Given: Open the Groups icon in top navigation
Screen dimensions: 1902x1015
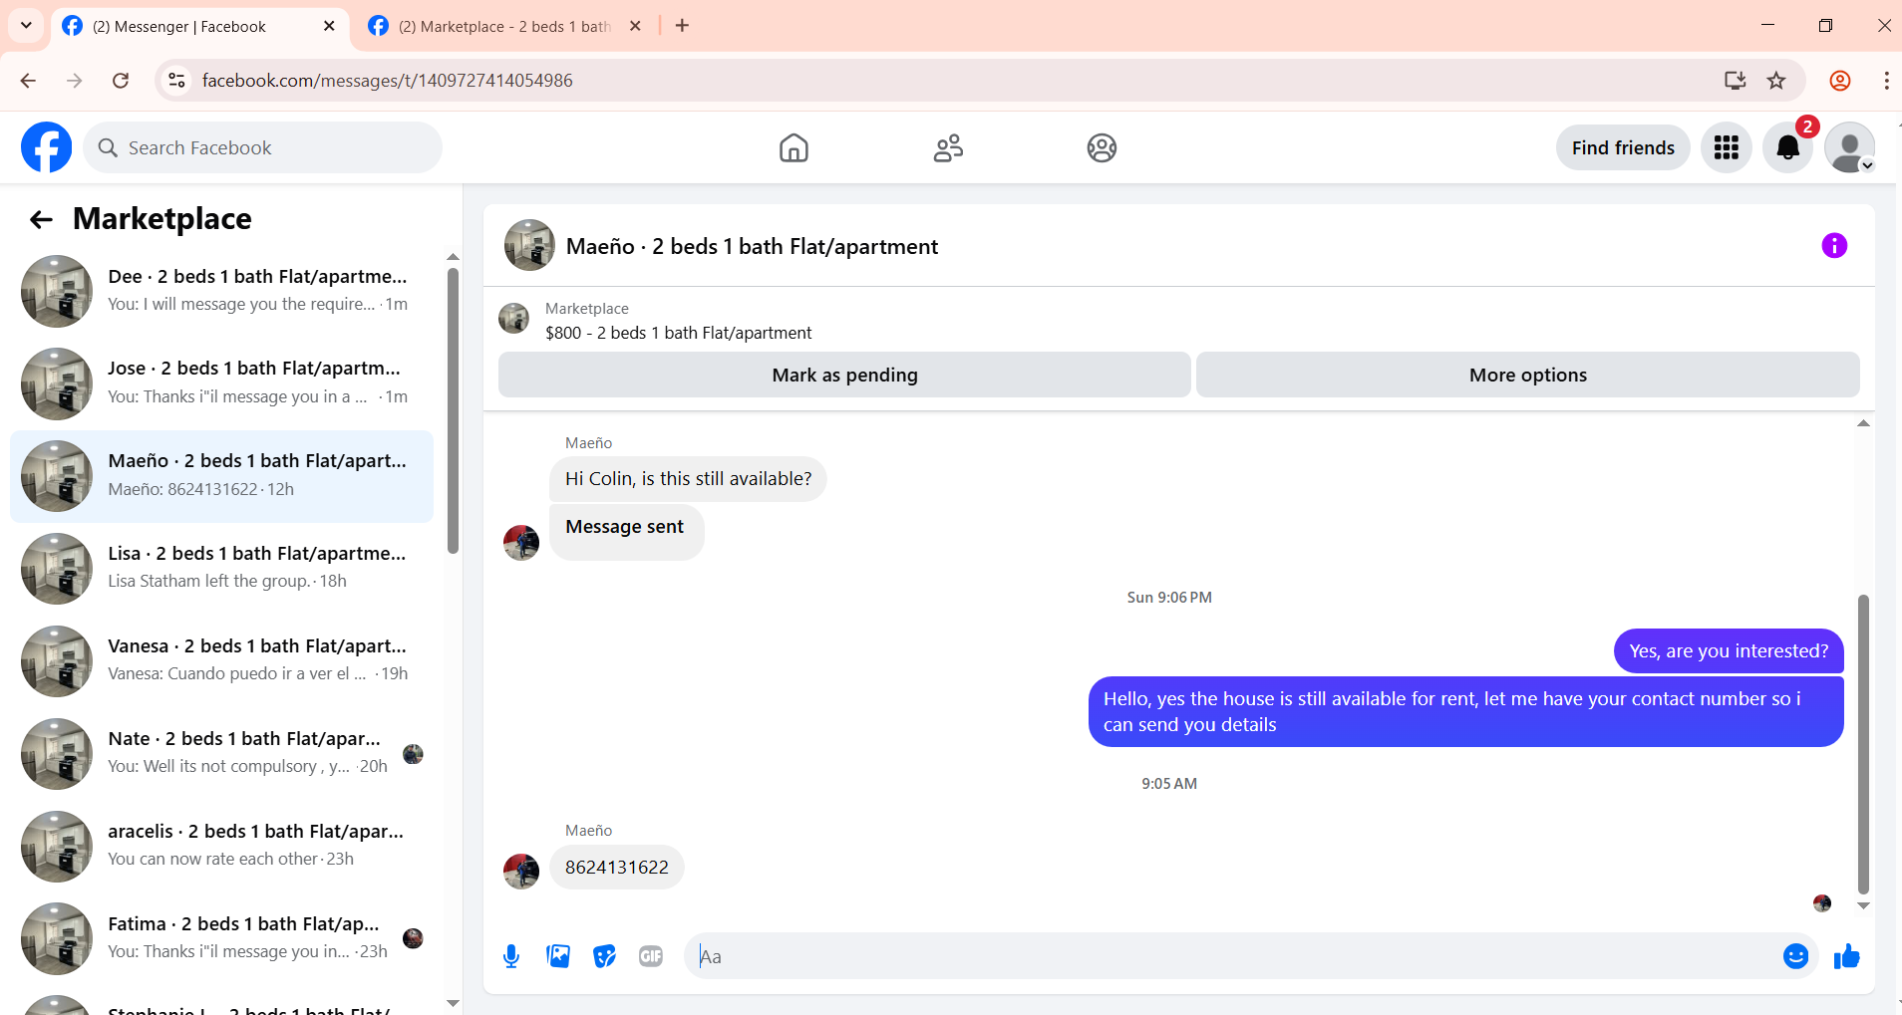Looking at the screenshot, I should 1102,147.
